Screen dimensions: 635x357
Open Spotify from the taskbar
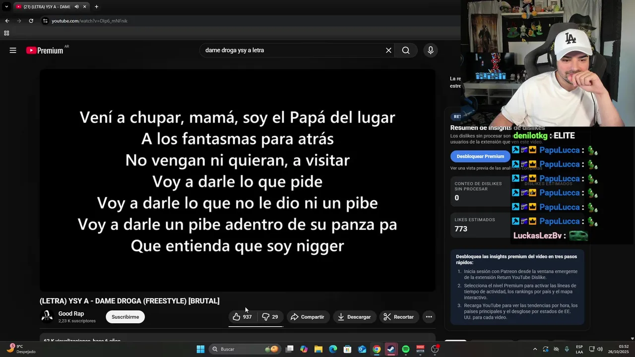pos(406,349)
